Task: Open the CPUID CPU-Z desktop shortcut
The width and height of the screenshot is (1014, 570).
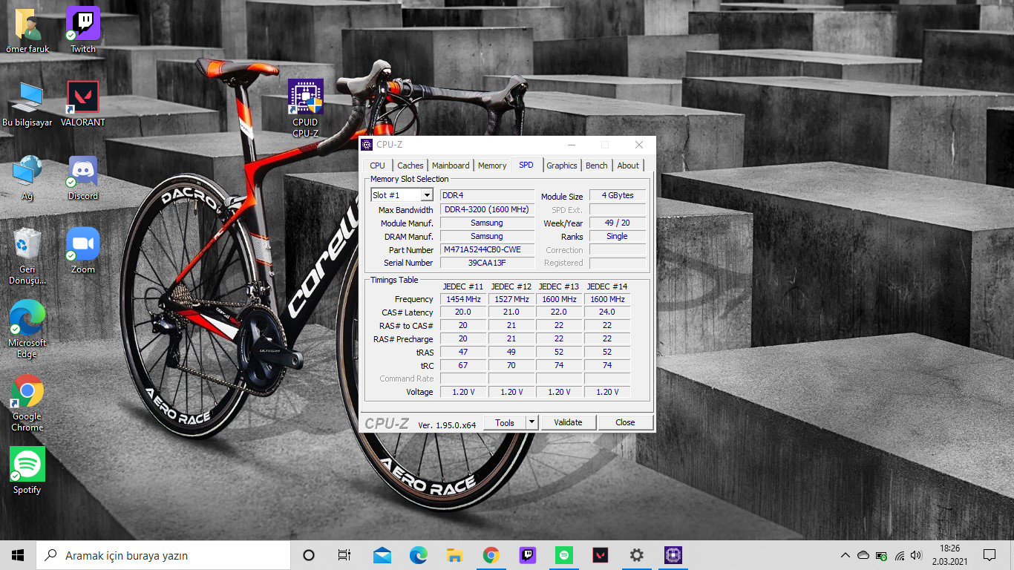Action: tap(305, 108)
